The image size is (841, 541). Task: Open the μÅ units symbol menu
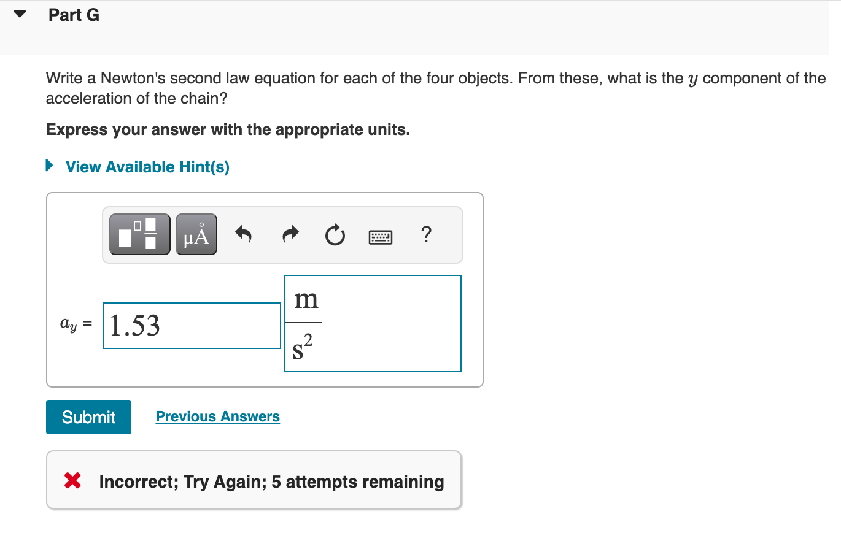click(196, 234)
